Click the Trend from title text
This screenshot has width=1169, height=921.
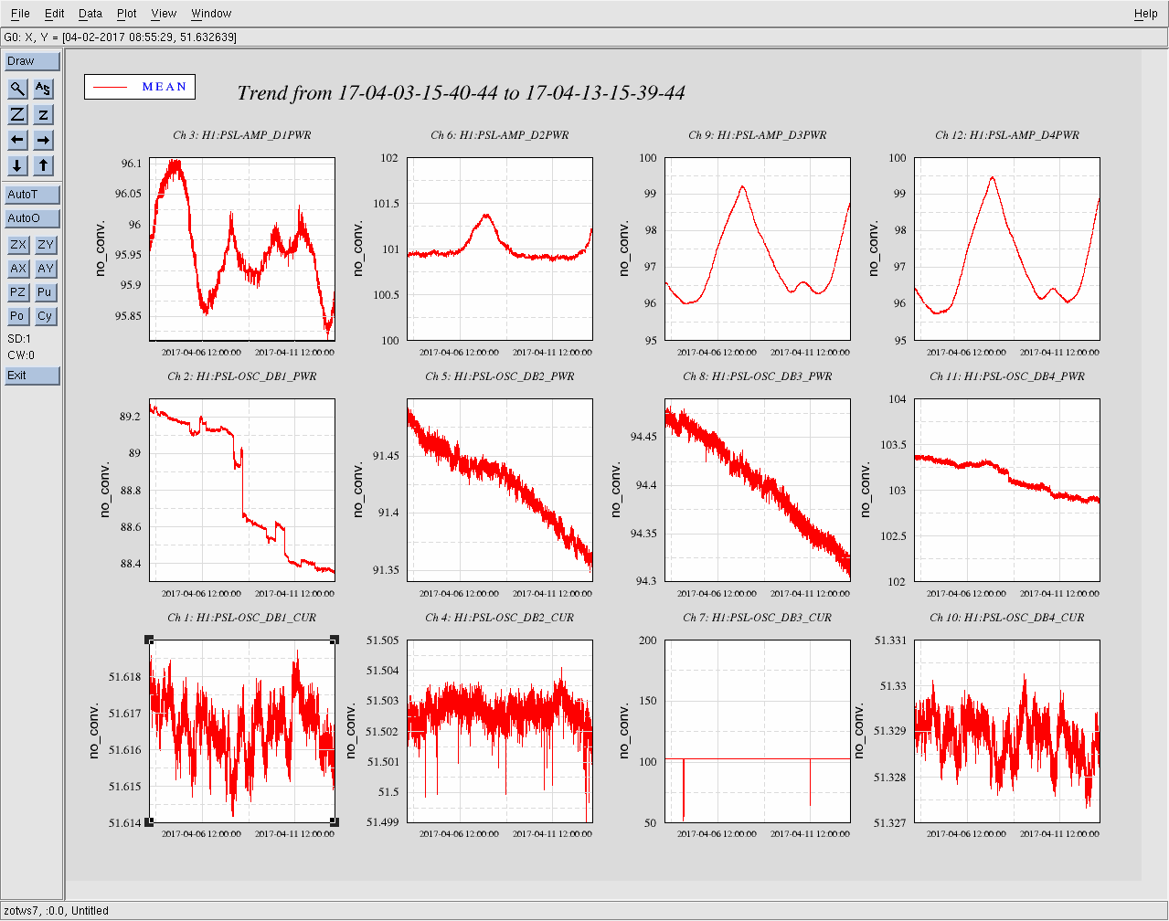(x=462, y=93)
